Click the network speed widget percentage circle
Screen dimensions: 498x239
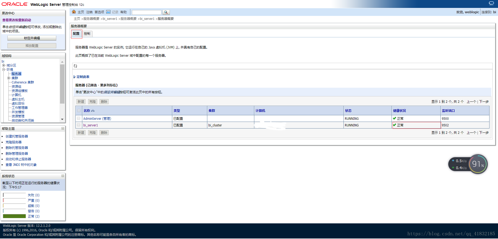[478, 164]
